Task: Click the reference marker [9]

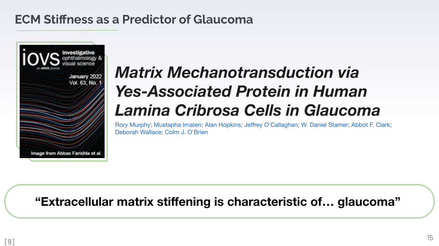Action: pos(9,242)
